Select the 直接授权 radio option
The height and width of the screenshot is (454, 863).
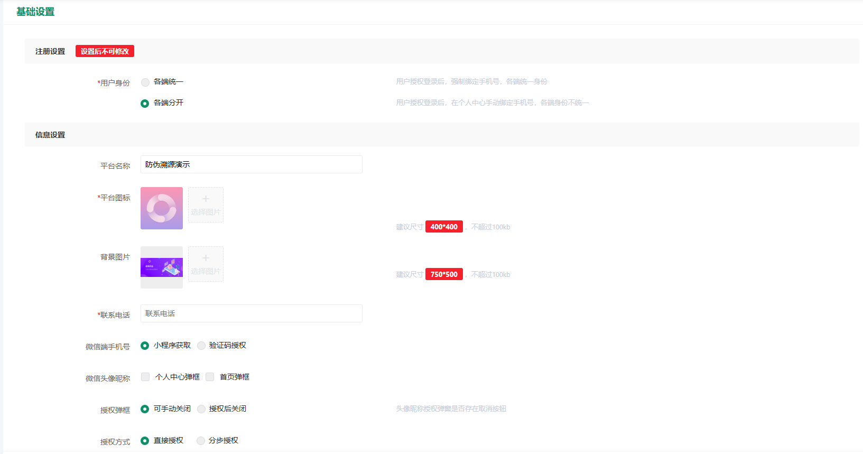(x=145, y=441)
